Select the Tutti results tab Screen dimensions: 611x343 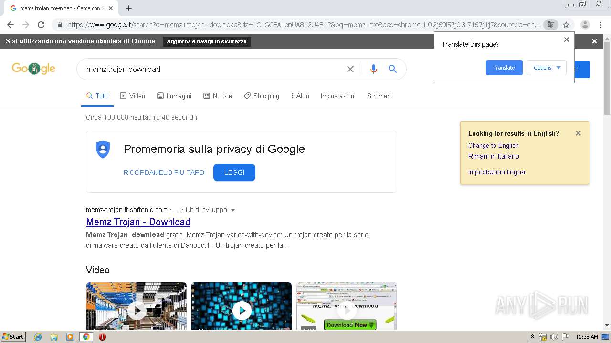97,96
